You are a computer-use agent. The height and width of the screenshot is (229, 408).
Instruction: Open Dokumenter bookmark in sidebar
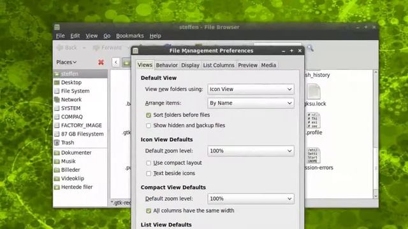tap(80, 153)
